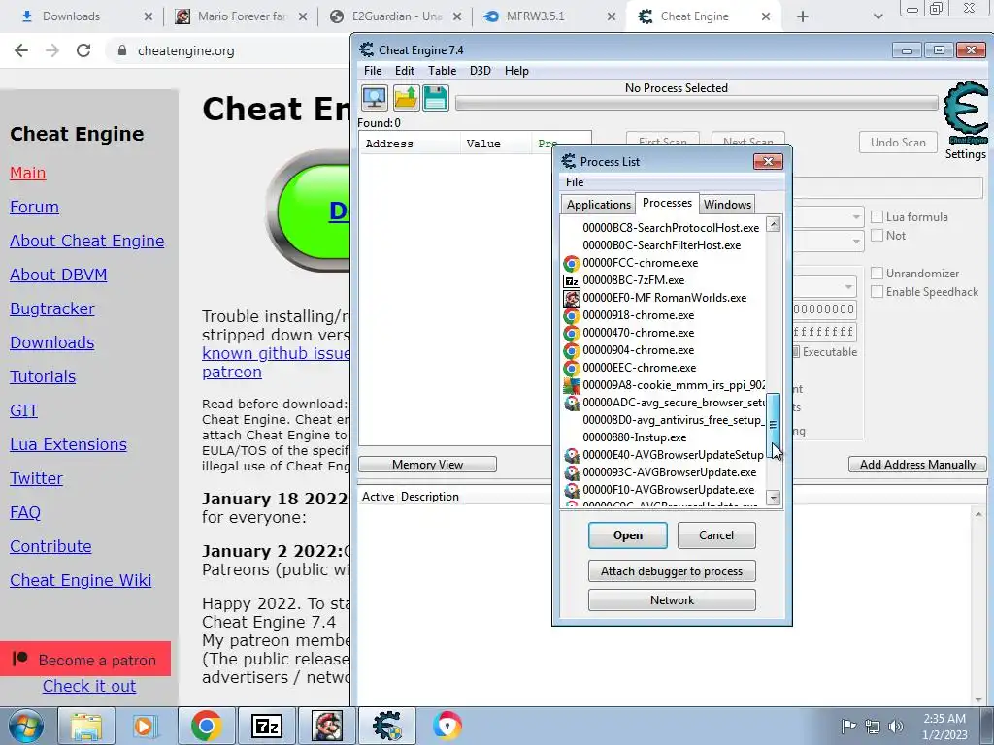Click process list scroll down arrow
This screenshot has width=994, height=745.
pos(773,498)
